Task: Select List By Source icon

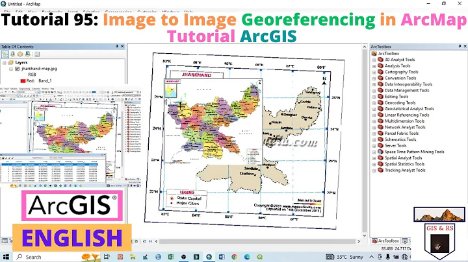Action: [12, 54]
